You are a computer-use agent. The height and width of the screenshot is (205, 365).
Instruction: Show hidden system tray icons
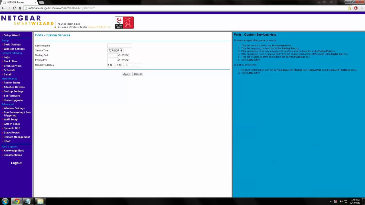coord(331,202)
